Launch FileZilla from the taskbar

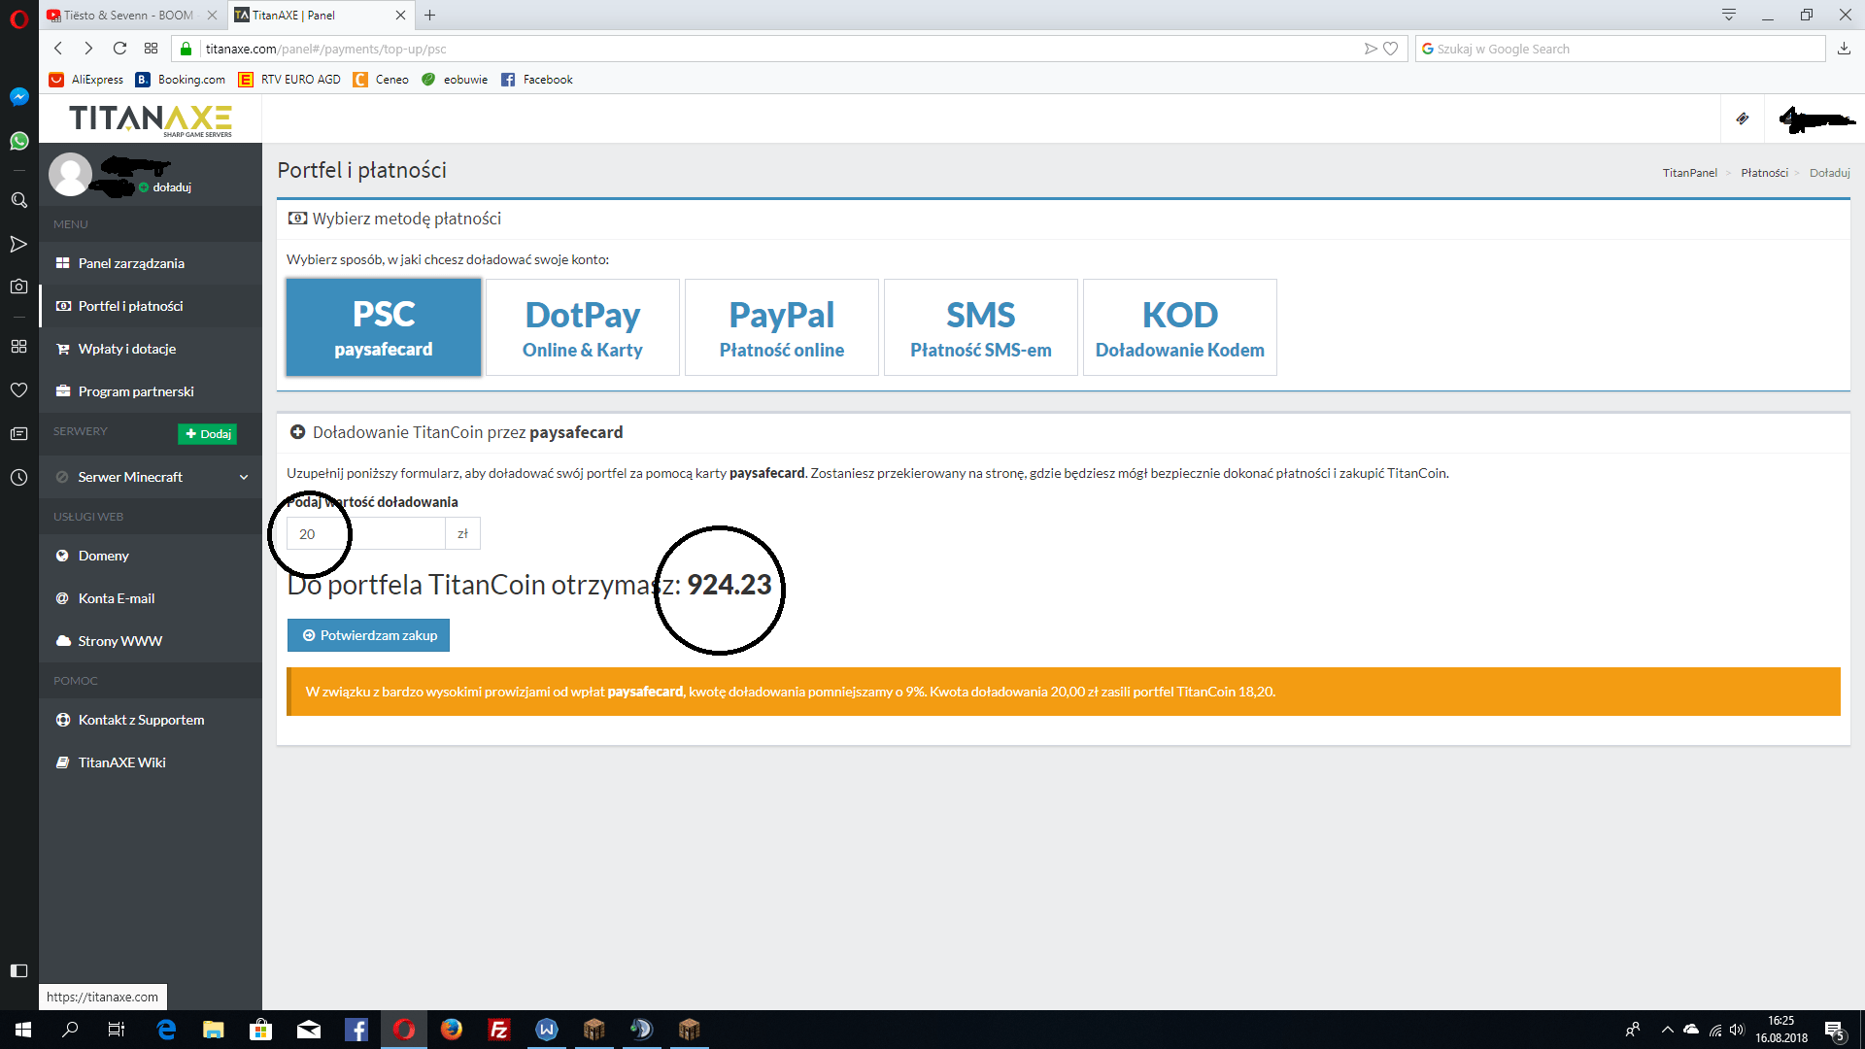(499, 1030)
